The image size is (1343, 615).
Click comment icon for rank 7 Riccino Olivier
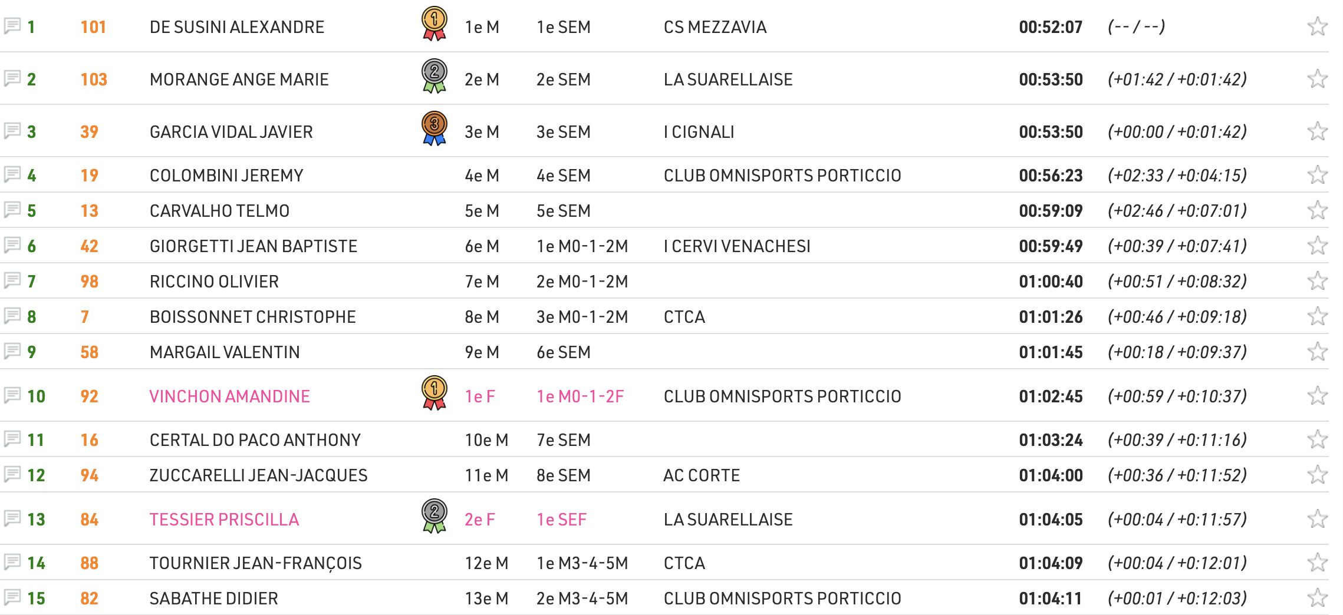click(x=12, y=280)
